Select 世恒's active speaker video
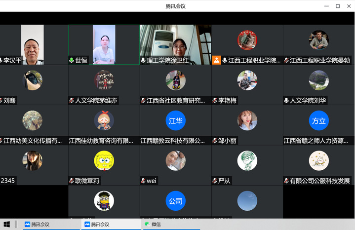Screen dimensions: 355x230 pyautogui.click(x=104, y=44)
